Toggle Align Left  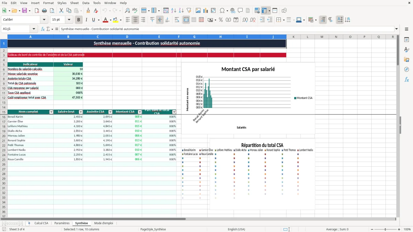[128, 20]
